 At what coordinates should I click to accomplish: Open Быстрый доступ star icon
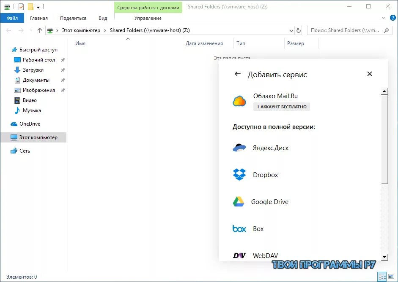[x=14, y=50]
